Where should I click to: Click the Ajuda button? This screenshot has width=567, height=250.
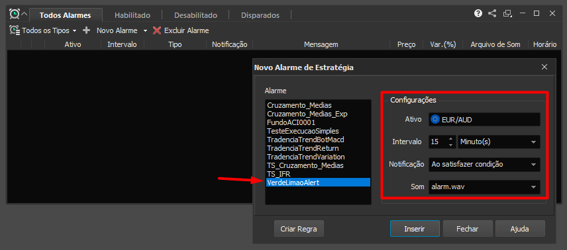click(x=520, y=229)
